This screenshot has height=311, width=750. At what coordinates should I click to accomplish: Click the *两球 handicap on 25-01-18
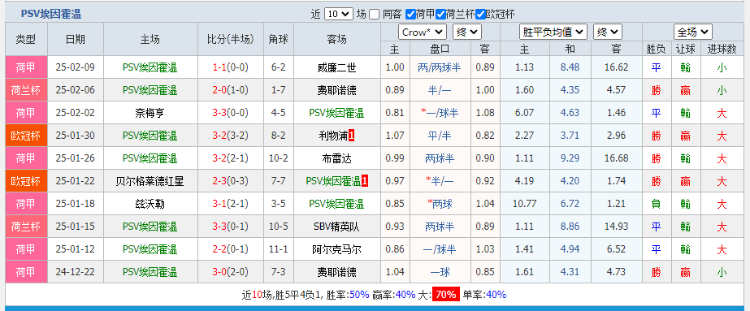(x=440, y=204)
